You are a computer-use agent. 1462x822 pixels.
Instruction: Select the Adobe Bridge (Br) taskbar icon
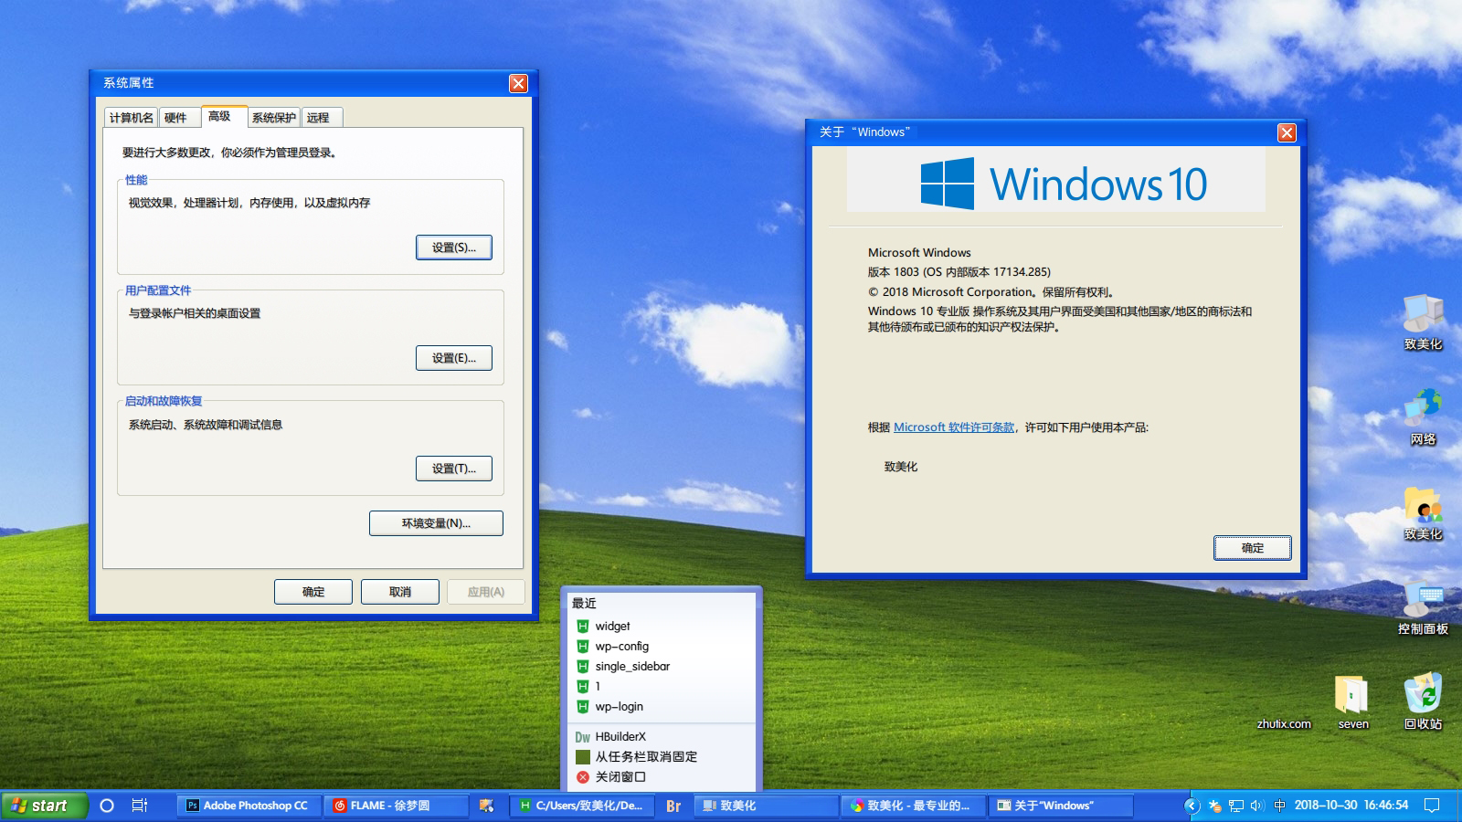(673, 806)
